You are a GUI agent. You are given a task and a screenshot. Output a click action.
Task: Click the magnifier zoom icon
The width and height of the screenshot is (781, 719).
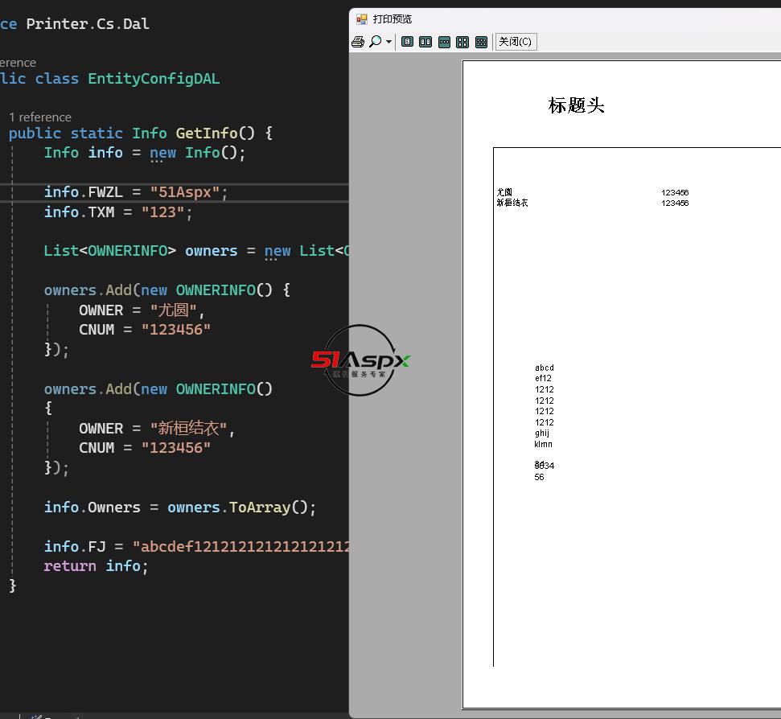coord(375,42)
